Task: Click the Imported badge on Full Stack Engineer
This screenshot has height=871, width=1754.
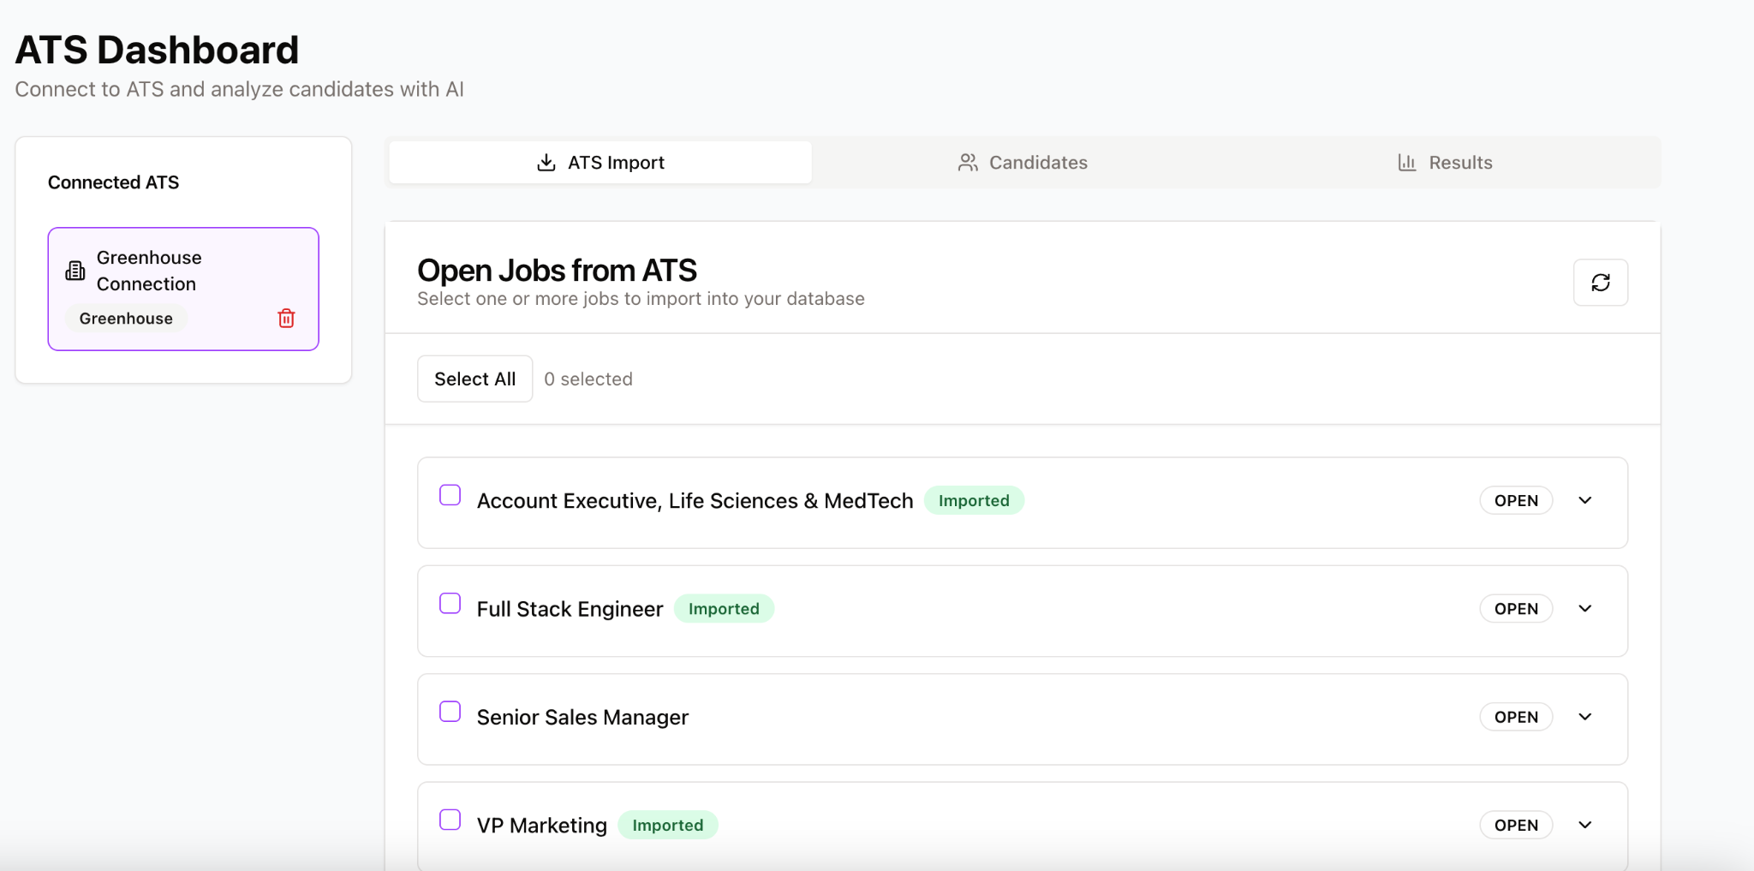Action: (x=724, y=608)
